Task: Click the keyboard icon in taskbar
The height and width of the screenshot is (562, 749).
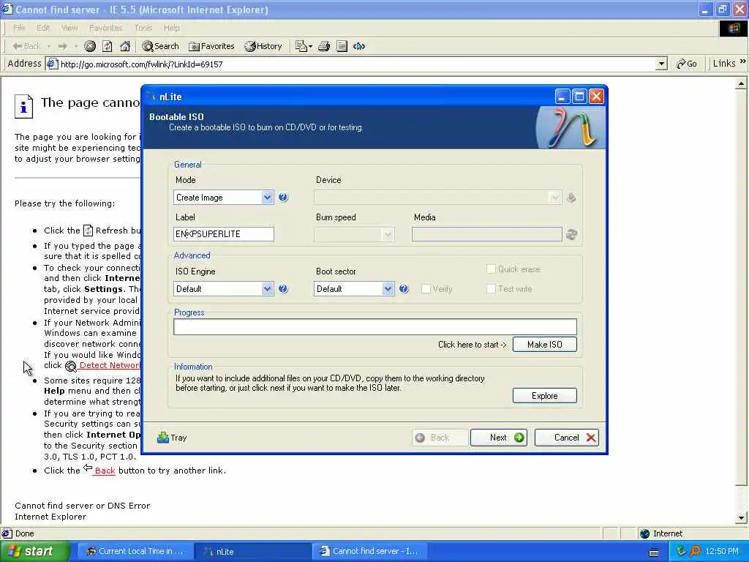Action: [654, 552]
